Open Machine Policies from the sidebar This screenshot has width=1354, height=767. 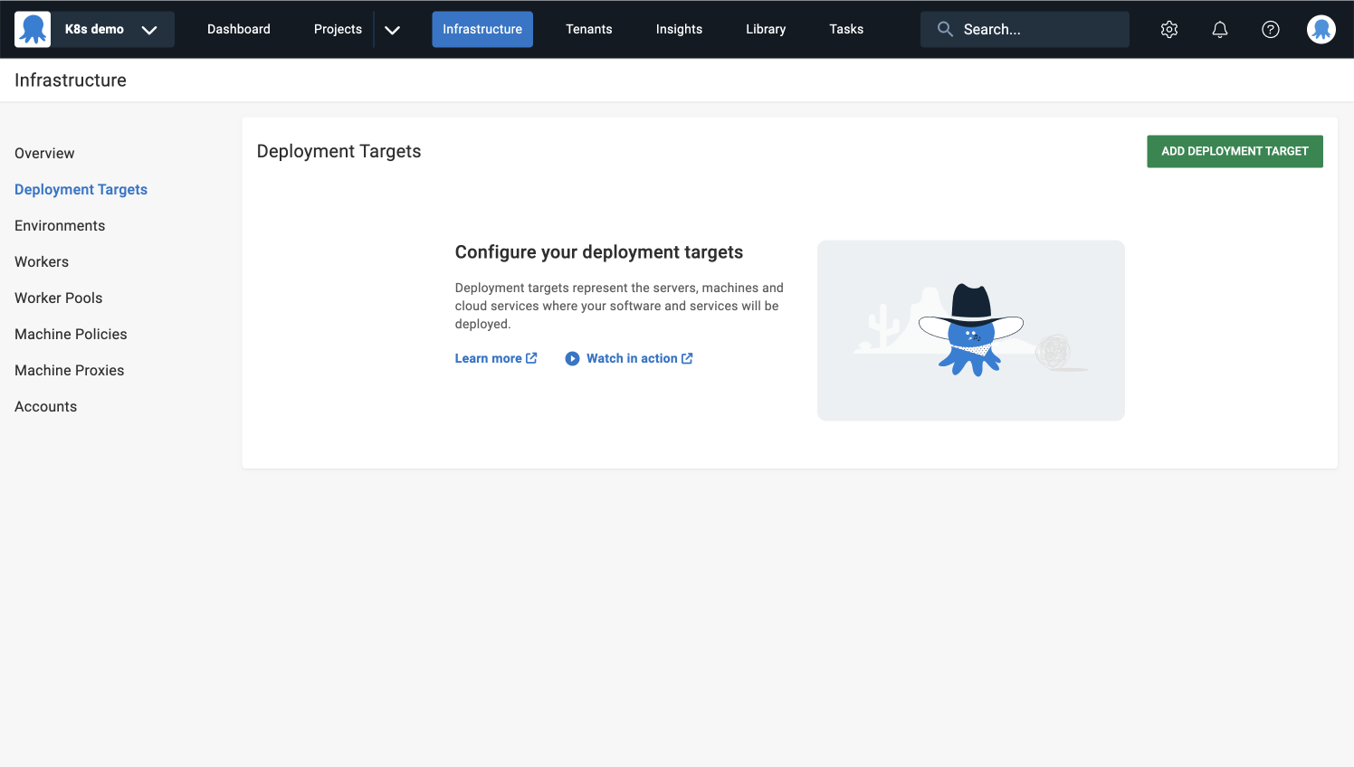tap(71, 334)
